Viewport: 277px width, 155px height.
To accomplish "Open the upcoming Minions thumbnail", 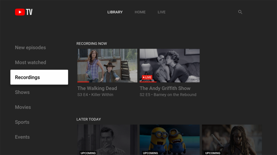I will (169, 140).
